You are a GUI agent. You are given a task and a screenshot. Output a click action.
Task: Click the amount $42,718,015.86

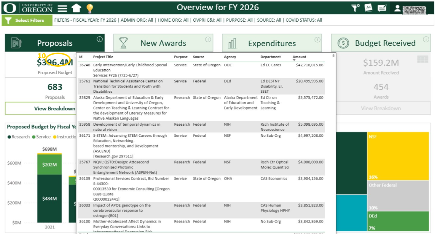tap(309, 65)
